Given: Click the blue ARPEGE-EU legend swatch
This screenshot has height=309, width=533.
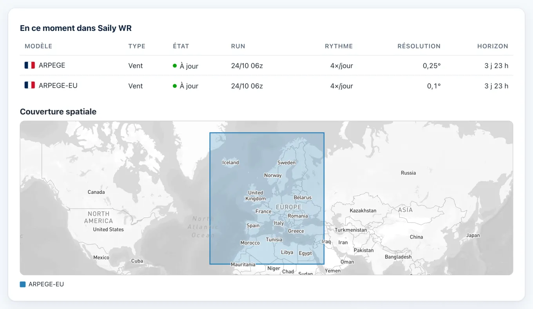Looking at the screenshot, I should [x=23, y=284].
